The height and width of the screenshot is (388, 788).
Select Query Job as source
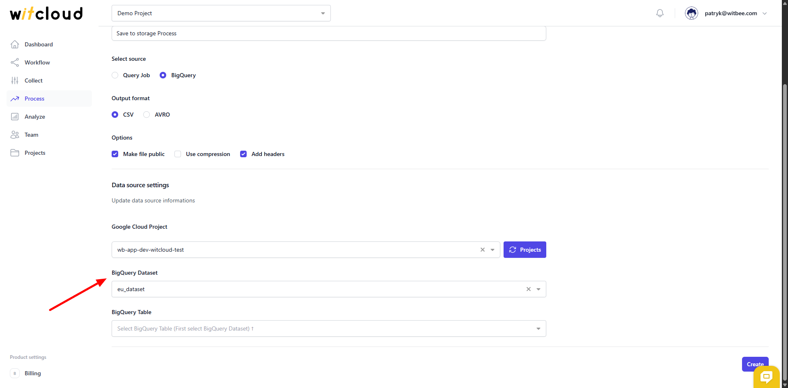tap(115, 75)
